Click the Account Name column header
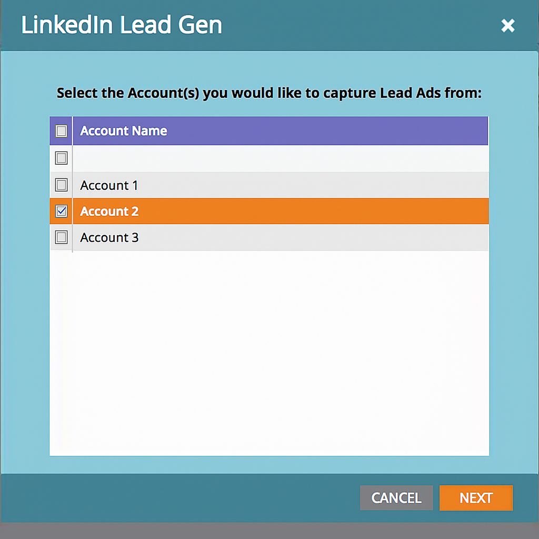The width and height of the screenshot is (539, 539). [123, 131]
